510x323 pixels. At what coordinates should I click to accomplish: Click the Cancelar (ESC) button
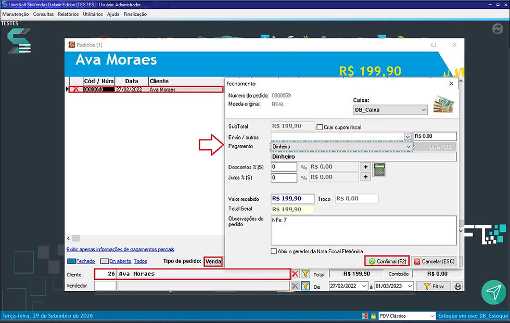coord(434,261)
